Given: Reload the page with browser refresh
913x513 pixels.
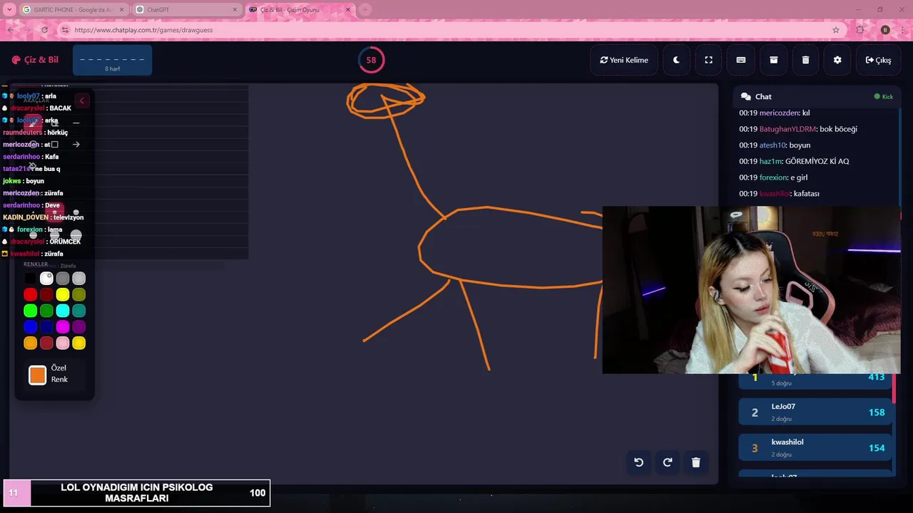Looking at the screenshot, I should point(44,30).
